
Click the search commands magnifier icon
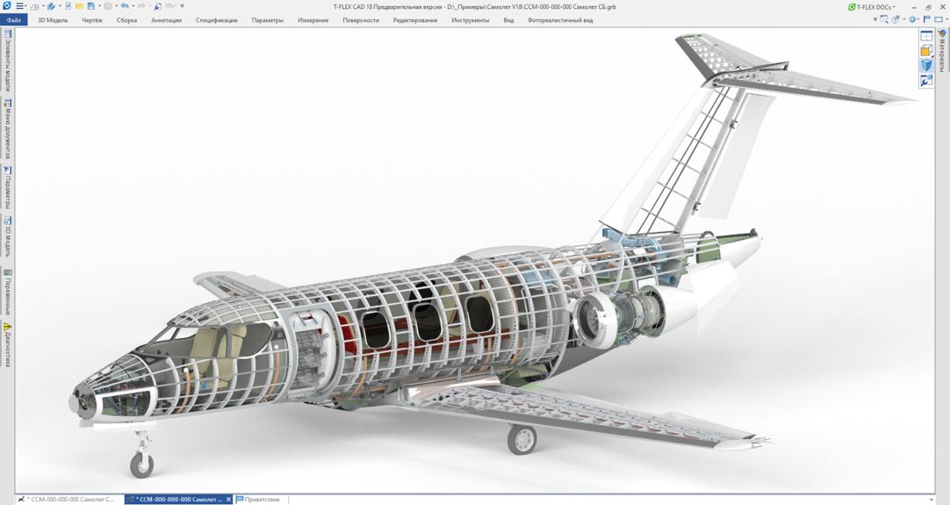click(x=884, y=19)
